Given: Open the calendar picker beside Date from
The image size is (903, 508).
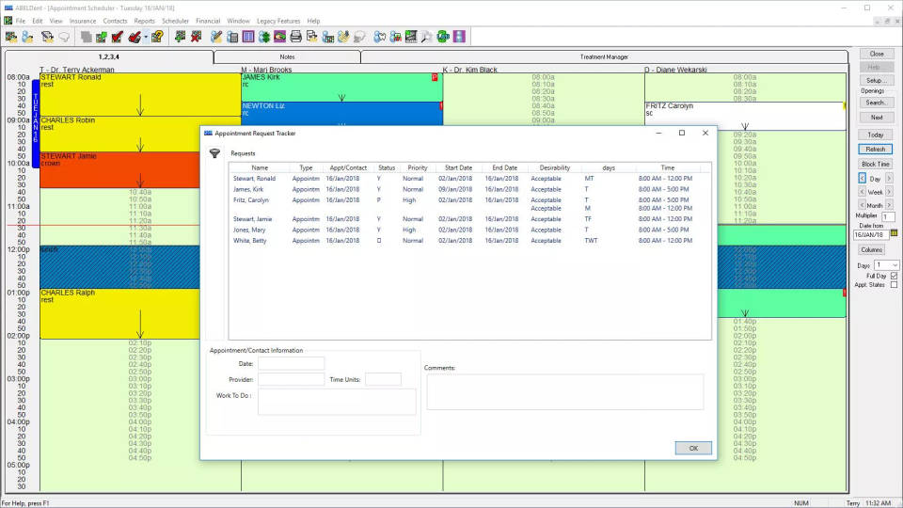Looking at the screenshot, I should [894, 232].
